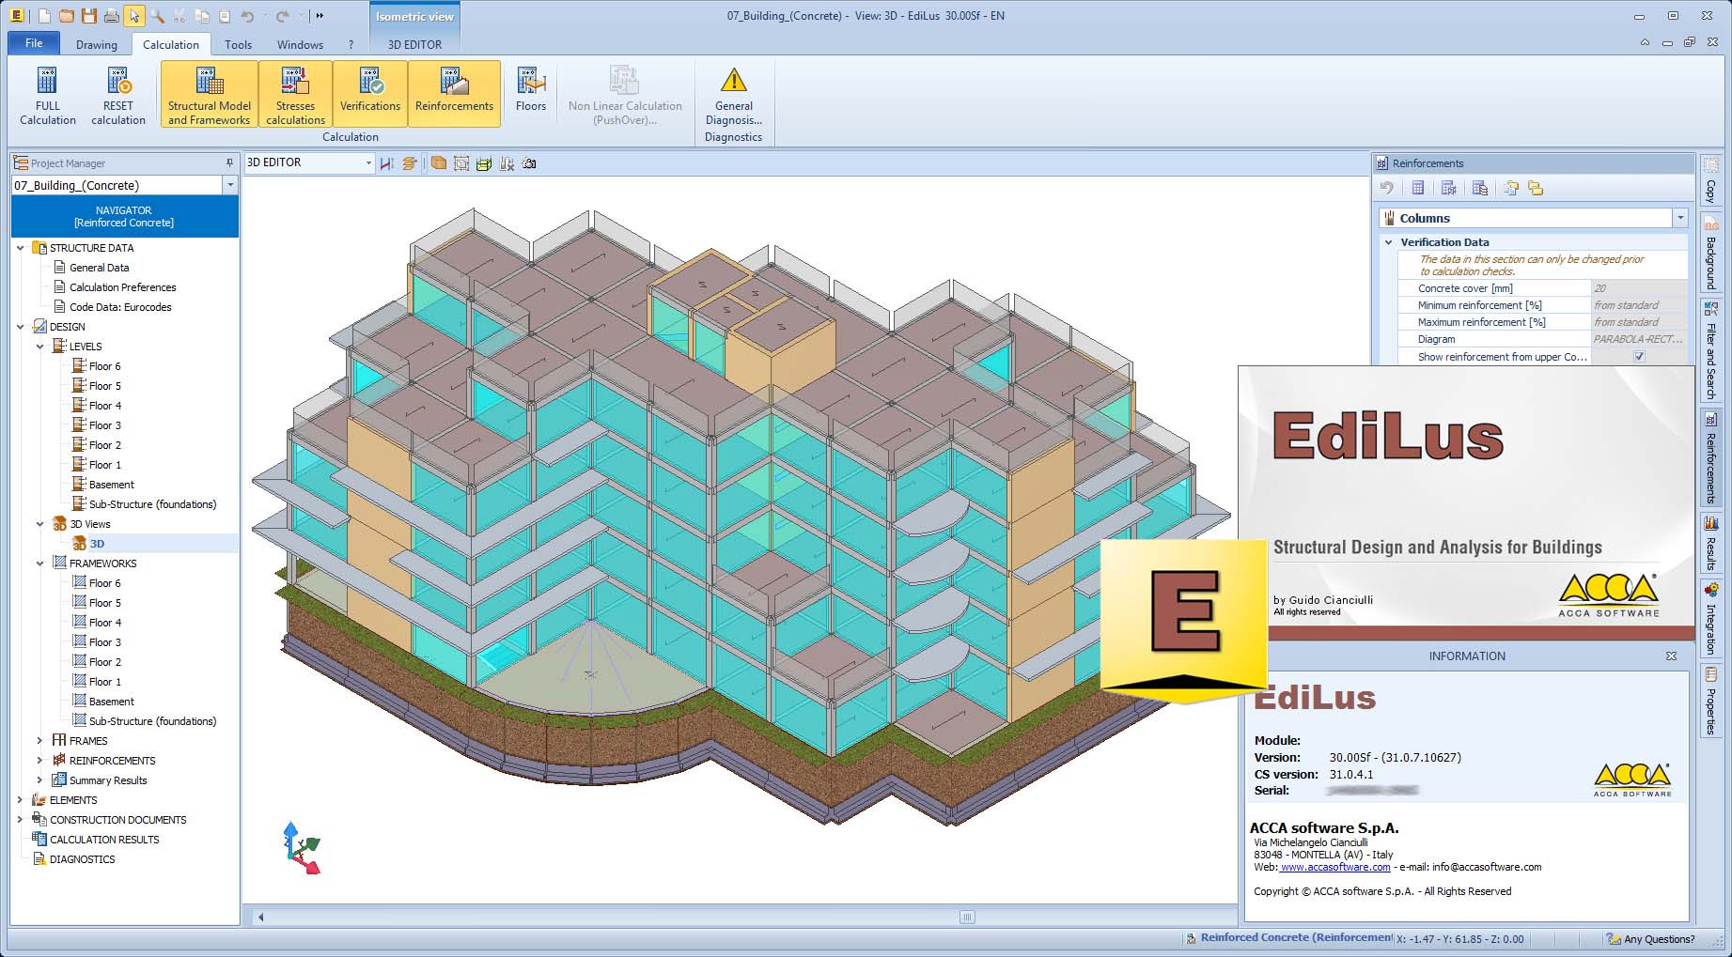Viewport: 1732px width, 957px height.
Task: Switch to the Drawing ribbon tab
Action: (97, 44)
